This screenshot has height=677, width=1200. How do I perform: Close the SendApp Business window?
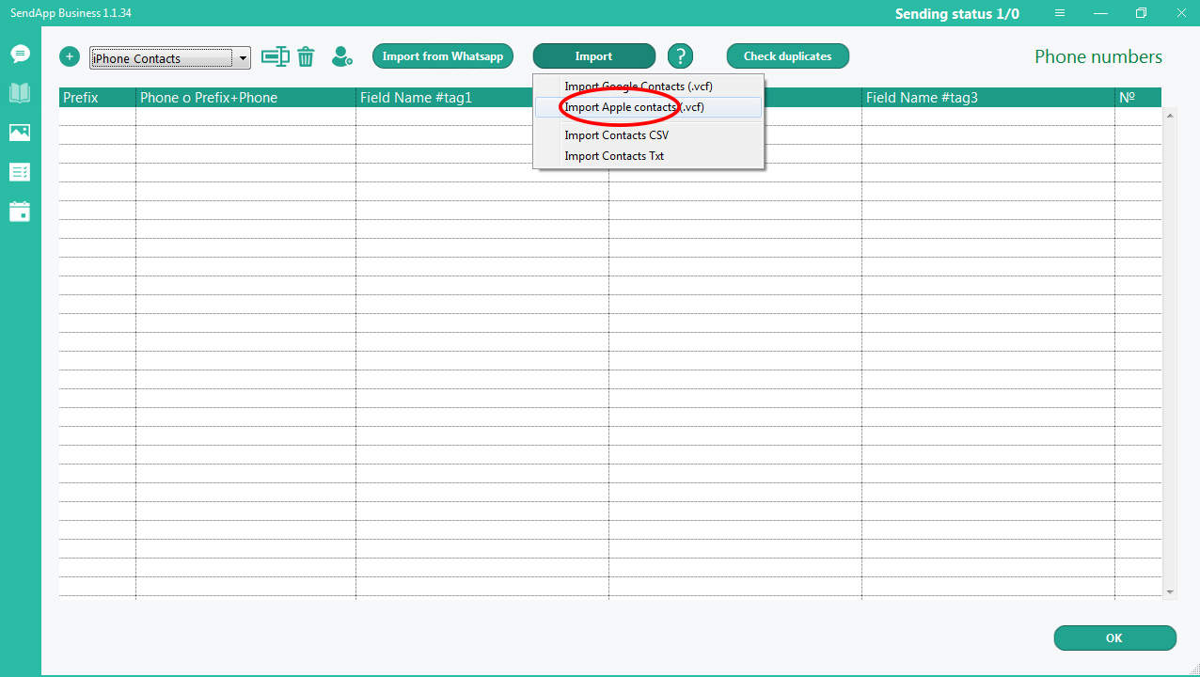[1181, 13]
